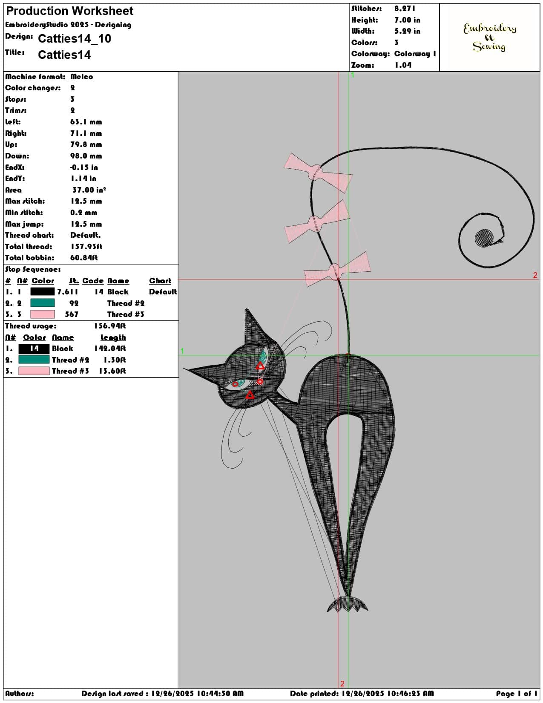Click the Length column header

click(113, 337)
